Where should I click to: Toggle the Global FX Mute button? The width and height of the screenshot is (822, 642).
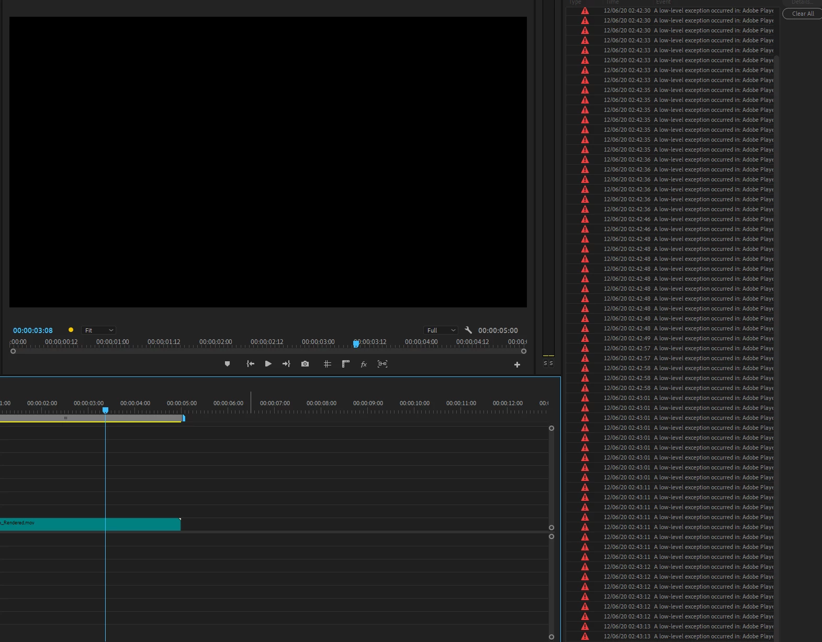(364, 364)
